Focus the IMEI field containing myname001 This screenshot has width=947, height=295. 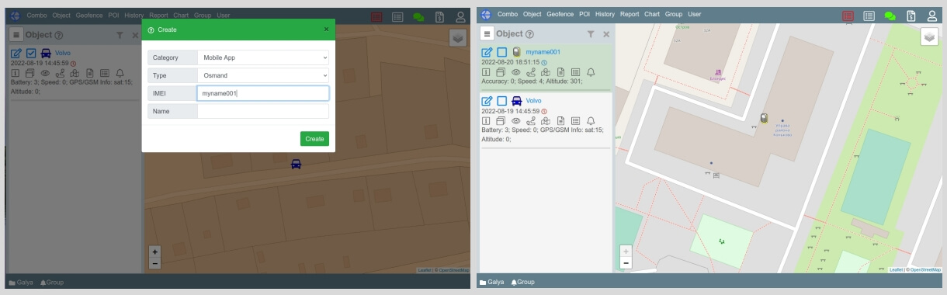pos(263,93)
